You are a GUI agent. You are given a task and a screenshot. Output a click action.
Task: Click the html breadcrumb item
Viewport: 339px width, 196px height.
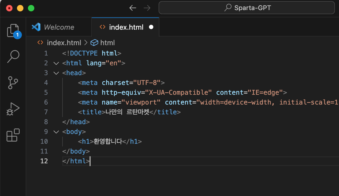108,43
